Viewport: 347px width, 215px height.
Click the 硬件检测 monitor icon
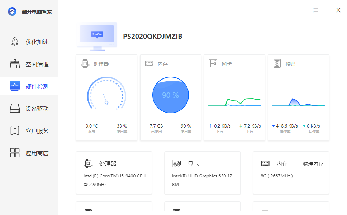coord(15,86)
